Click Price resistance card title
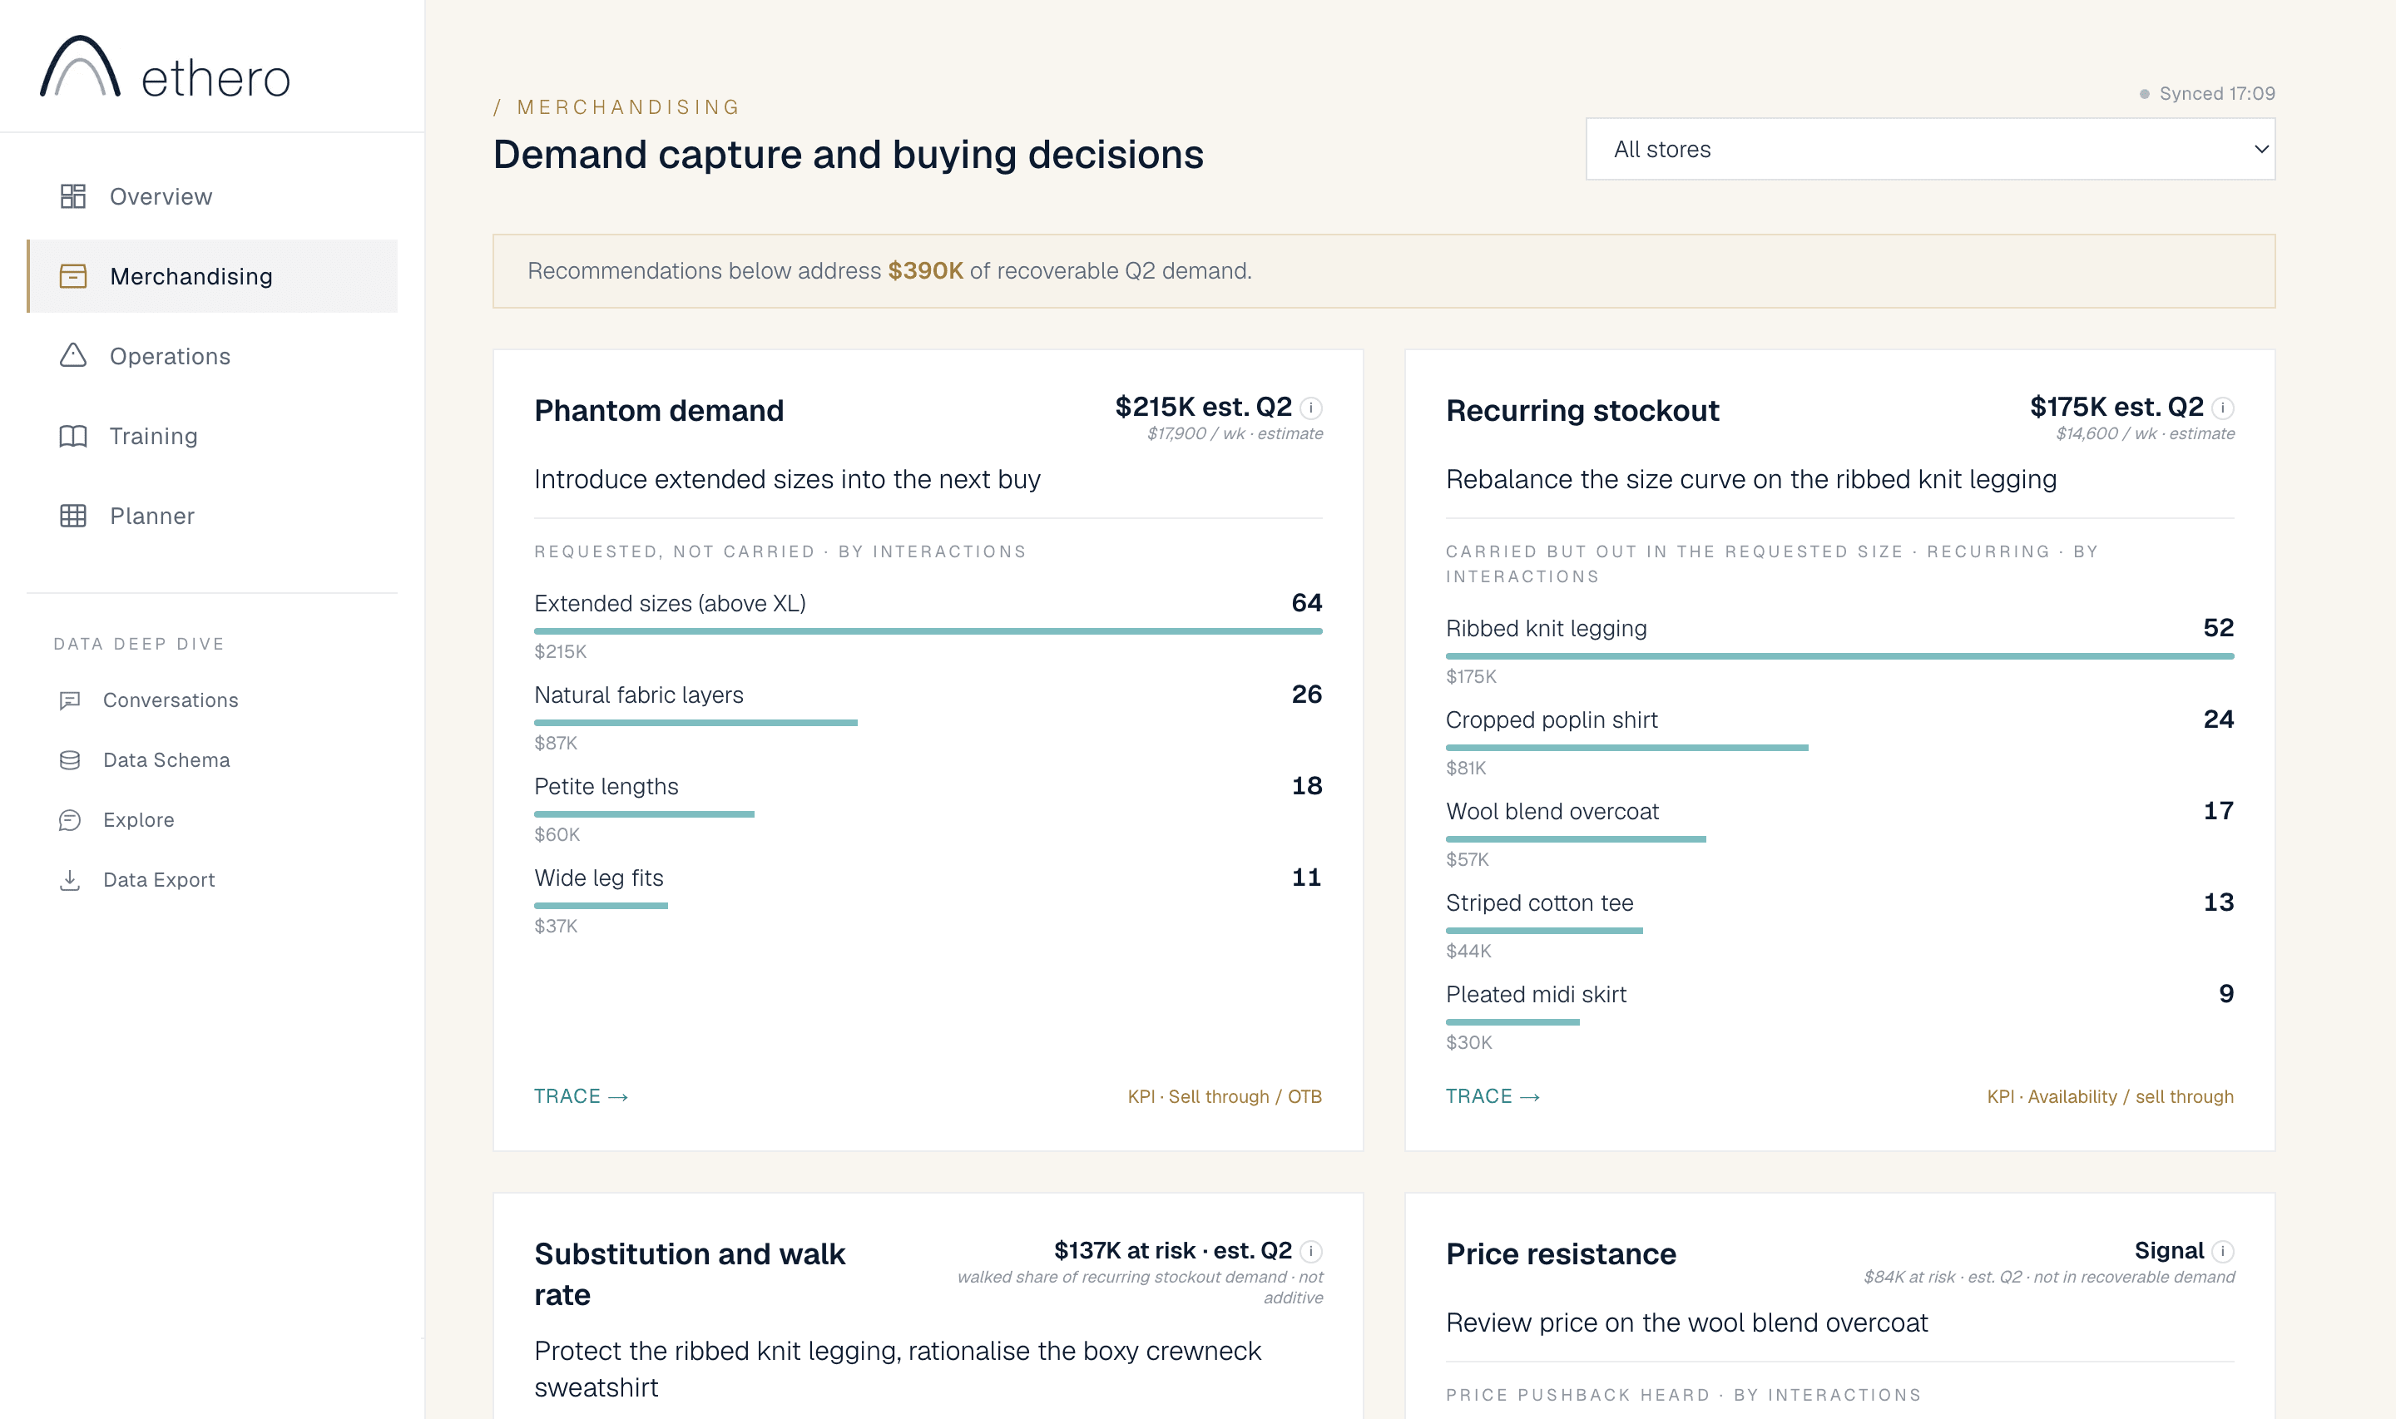This screenshot has width=2396, height=1419. (1561, 1253)
